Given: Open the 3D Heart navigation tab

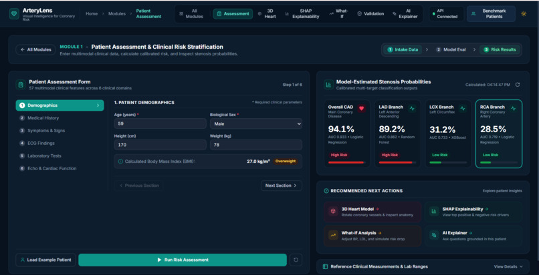Looking at the screenshot, I should point(267,14).
